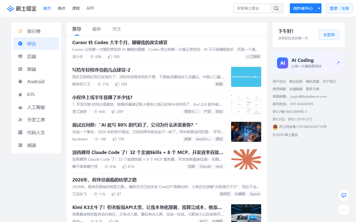Open the 课程 nav item

coord(76,8)
